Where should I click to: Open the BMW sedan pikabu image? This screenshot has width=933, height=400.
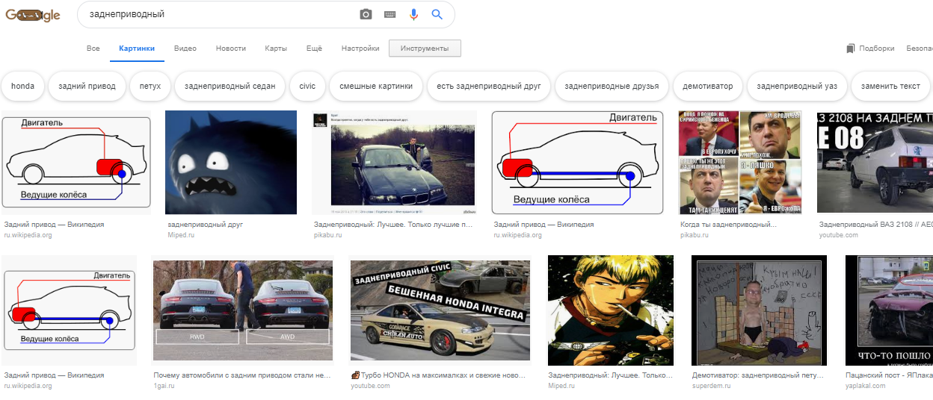394,163
